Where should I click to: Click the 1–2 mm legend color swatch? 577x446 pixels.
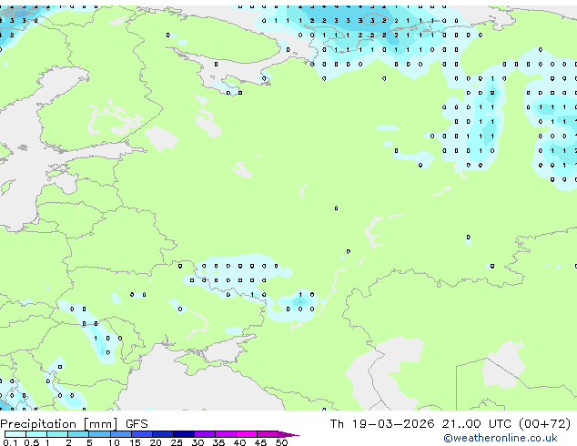click(x=57, y=434)
